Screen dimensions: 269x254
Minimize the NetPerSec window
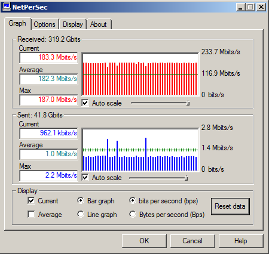click(241, 7)
